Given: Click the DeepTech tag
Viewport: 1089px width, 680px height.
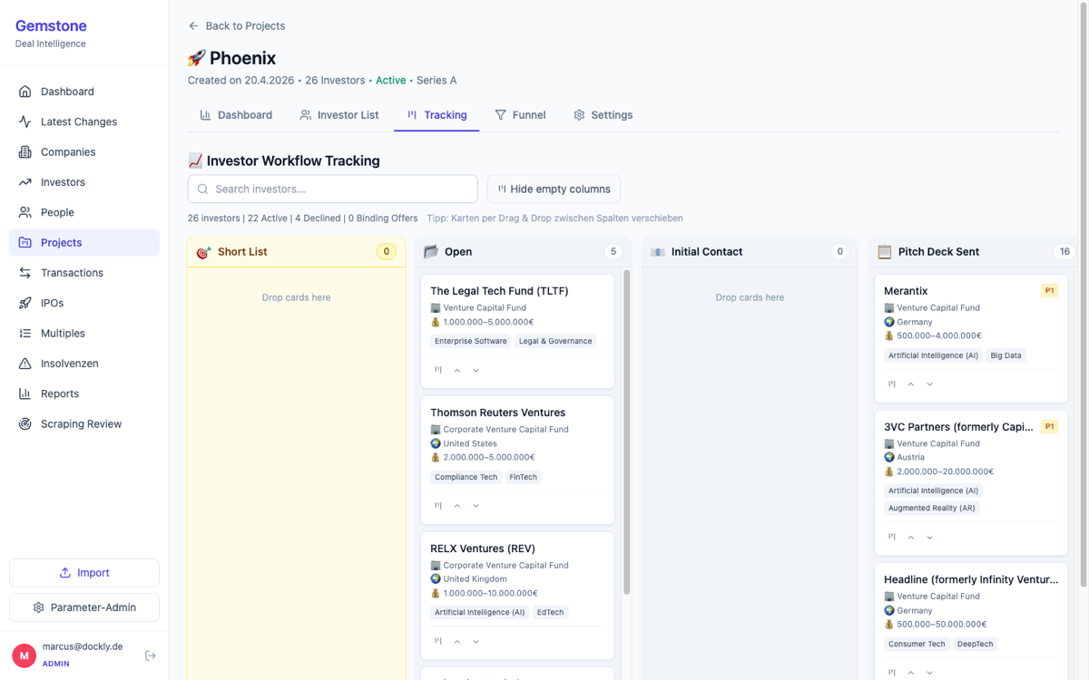Looking at the screenshot, I should point(976,644).
